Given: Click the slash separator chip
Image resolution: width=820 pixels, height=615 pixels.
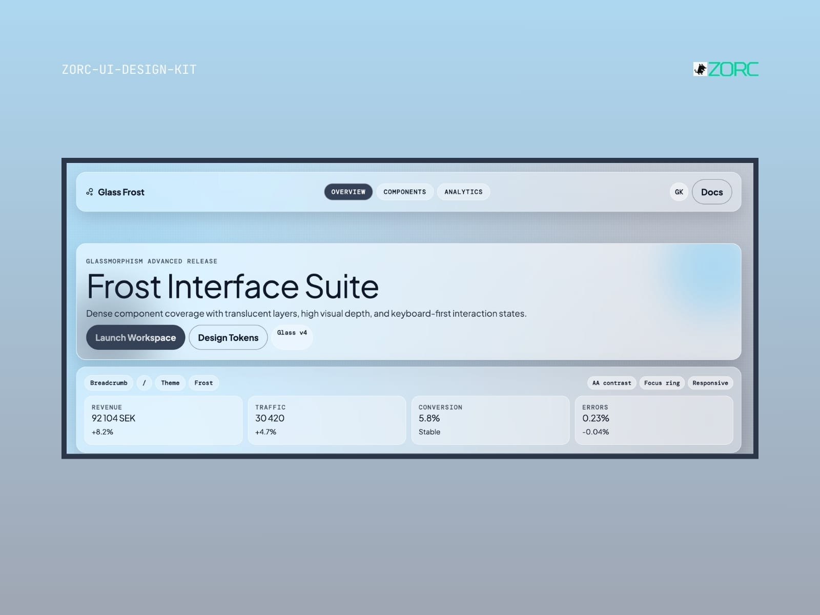Looking at the screenshot, I should pyautogui.click(x=144, y=383).
